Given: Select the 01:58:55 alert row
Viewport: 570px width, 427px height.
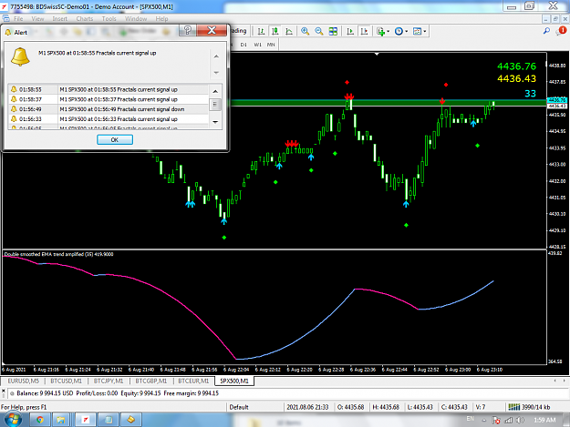Looking at the screenshot, I should (x=109, y=89).
